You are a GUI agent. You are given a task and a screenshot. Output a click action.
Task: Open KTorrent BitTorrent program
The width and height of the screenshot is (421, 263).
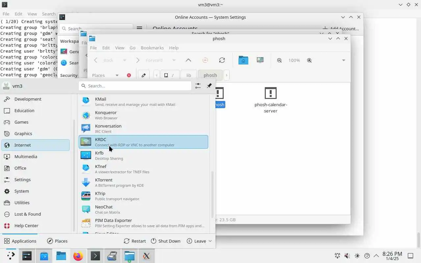pos(143,182)
